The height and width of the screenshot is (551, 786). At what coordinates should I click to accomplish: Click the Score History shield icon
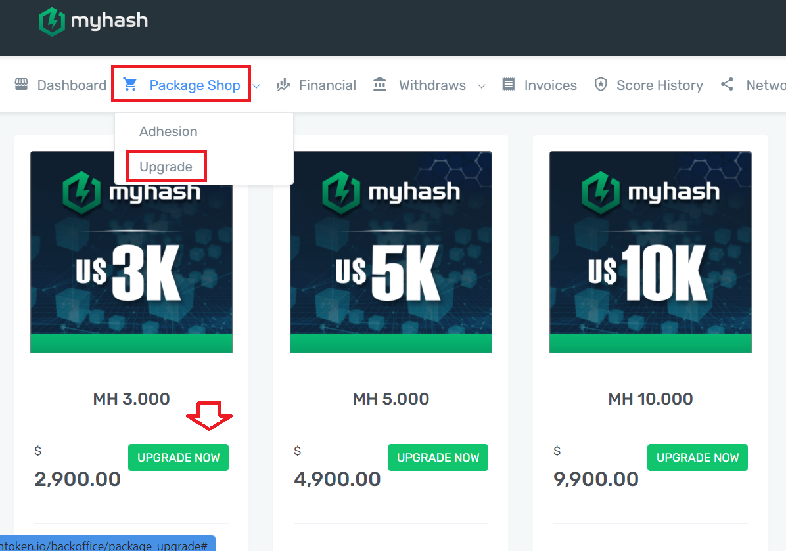(601, 84)
